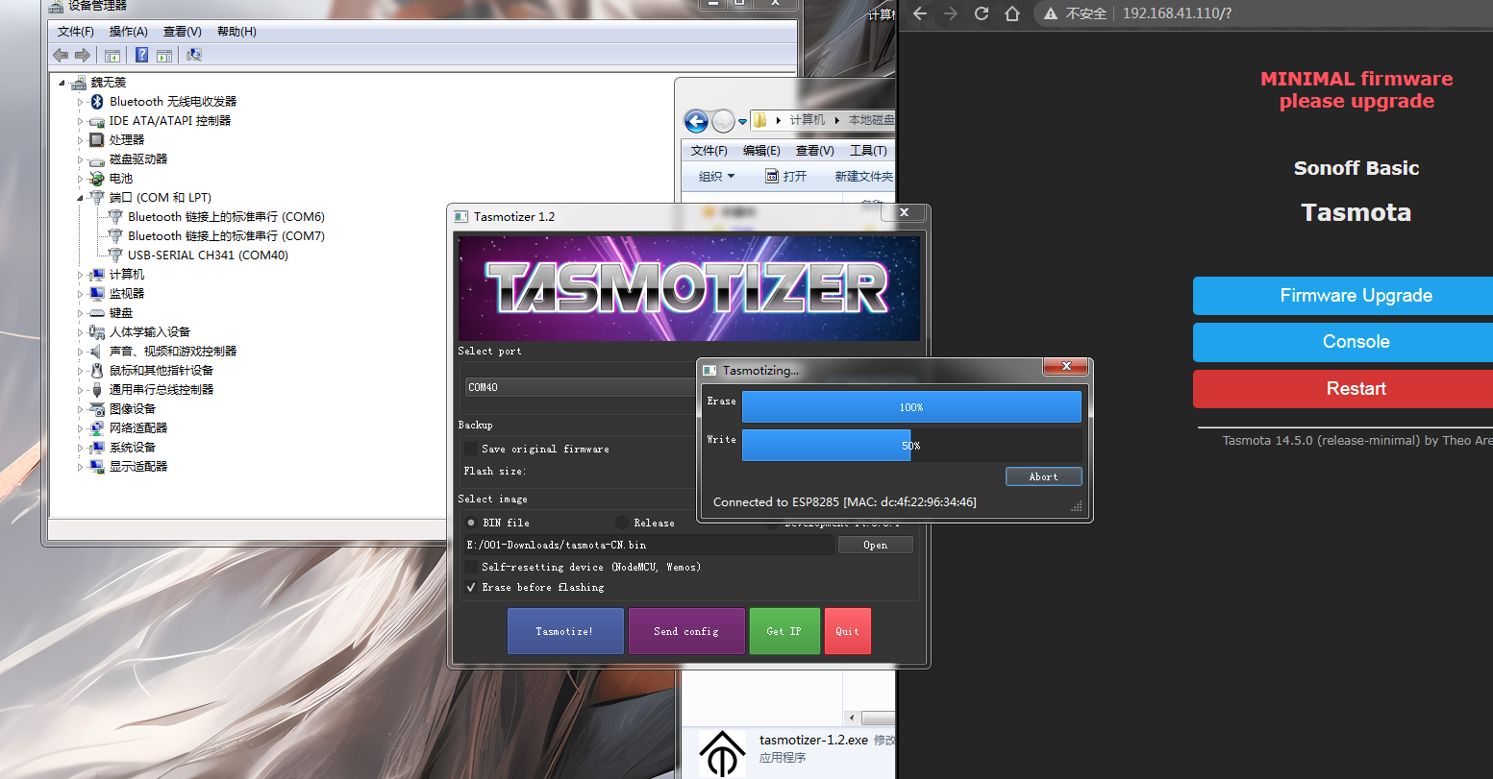Click the Firmware Upgrade button on Tasmota page
This screenshot has height=779, width=1493.
coord(1356,296)
